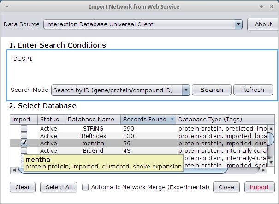Click inside the search conditions text area
The width and height of the screenshot is (279, 204).
(142, 67)
